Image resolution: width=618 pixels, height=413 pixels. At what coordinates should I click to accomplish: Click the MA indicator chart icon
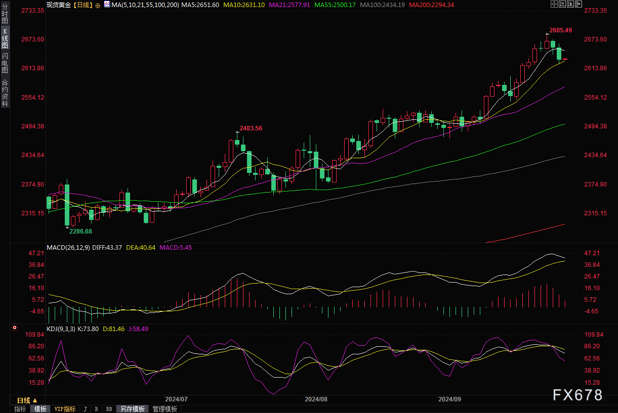107,4
